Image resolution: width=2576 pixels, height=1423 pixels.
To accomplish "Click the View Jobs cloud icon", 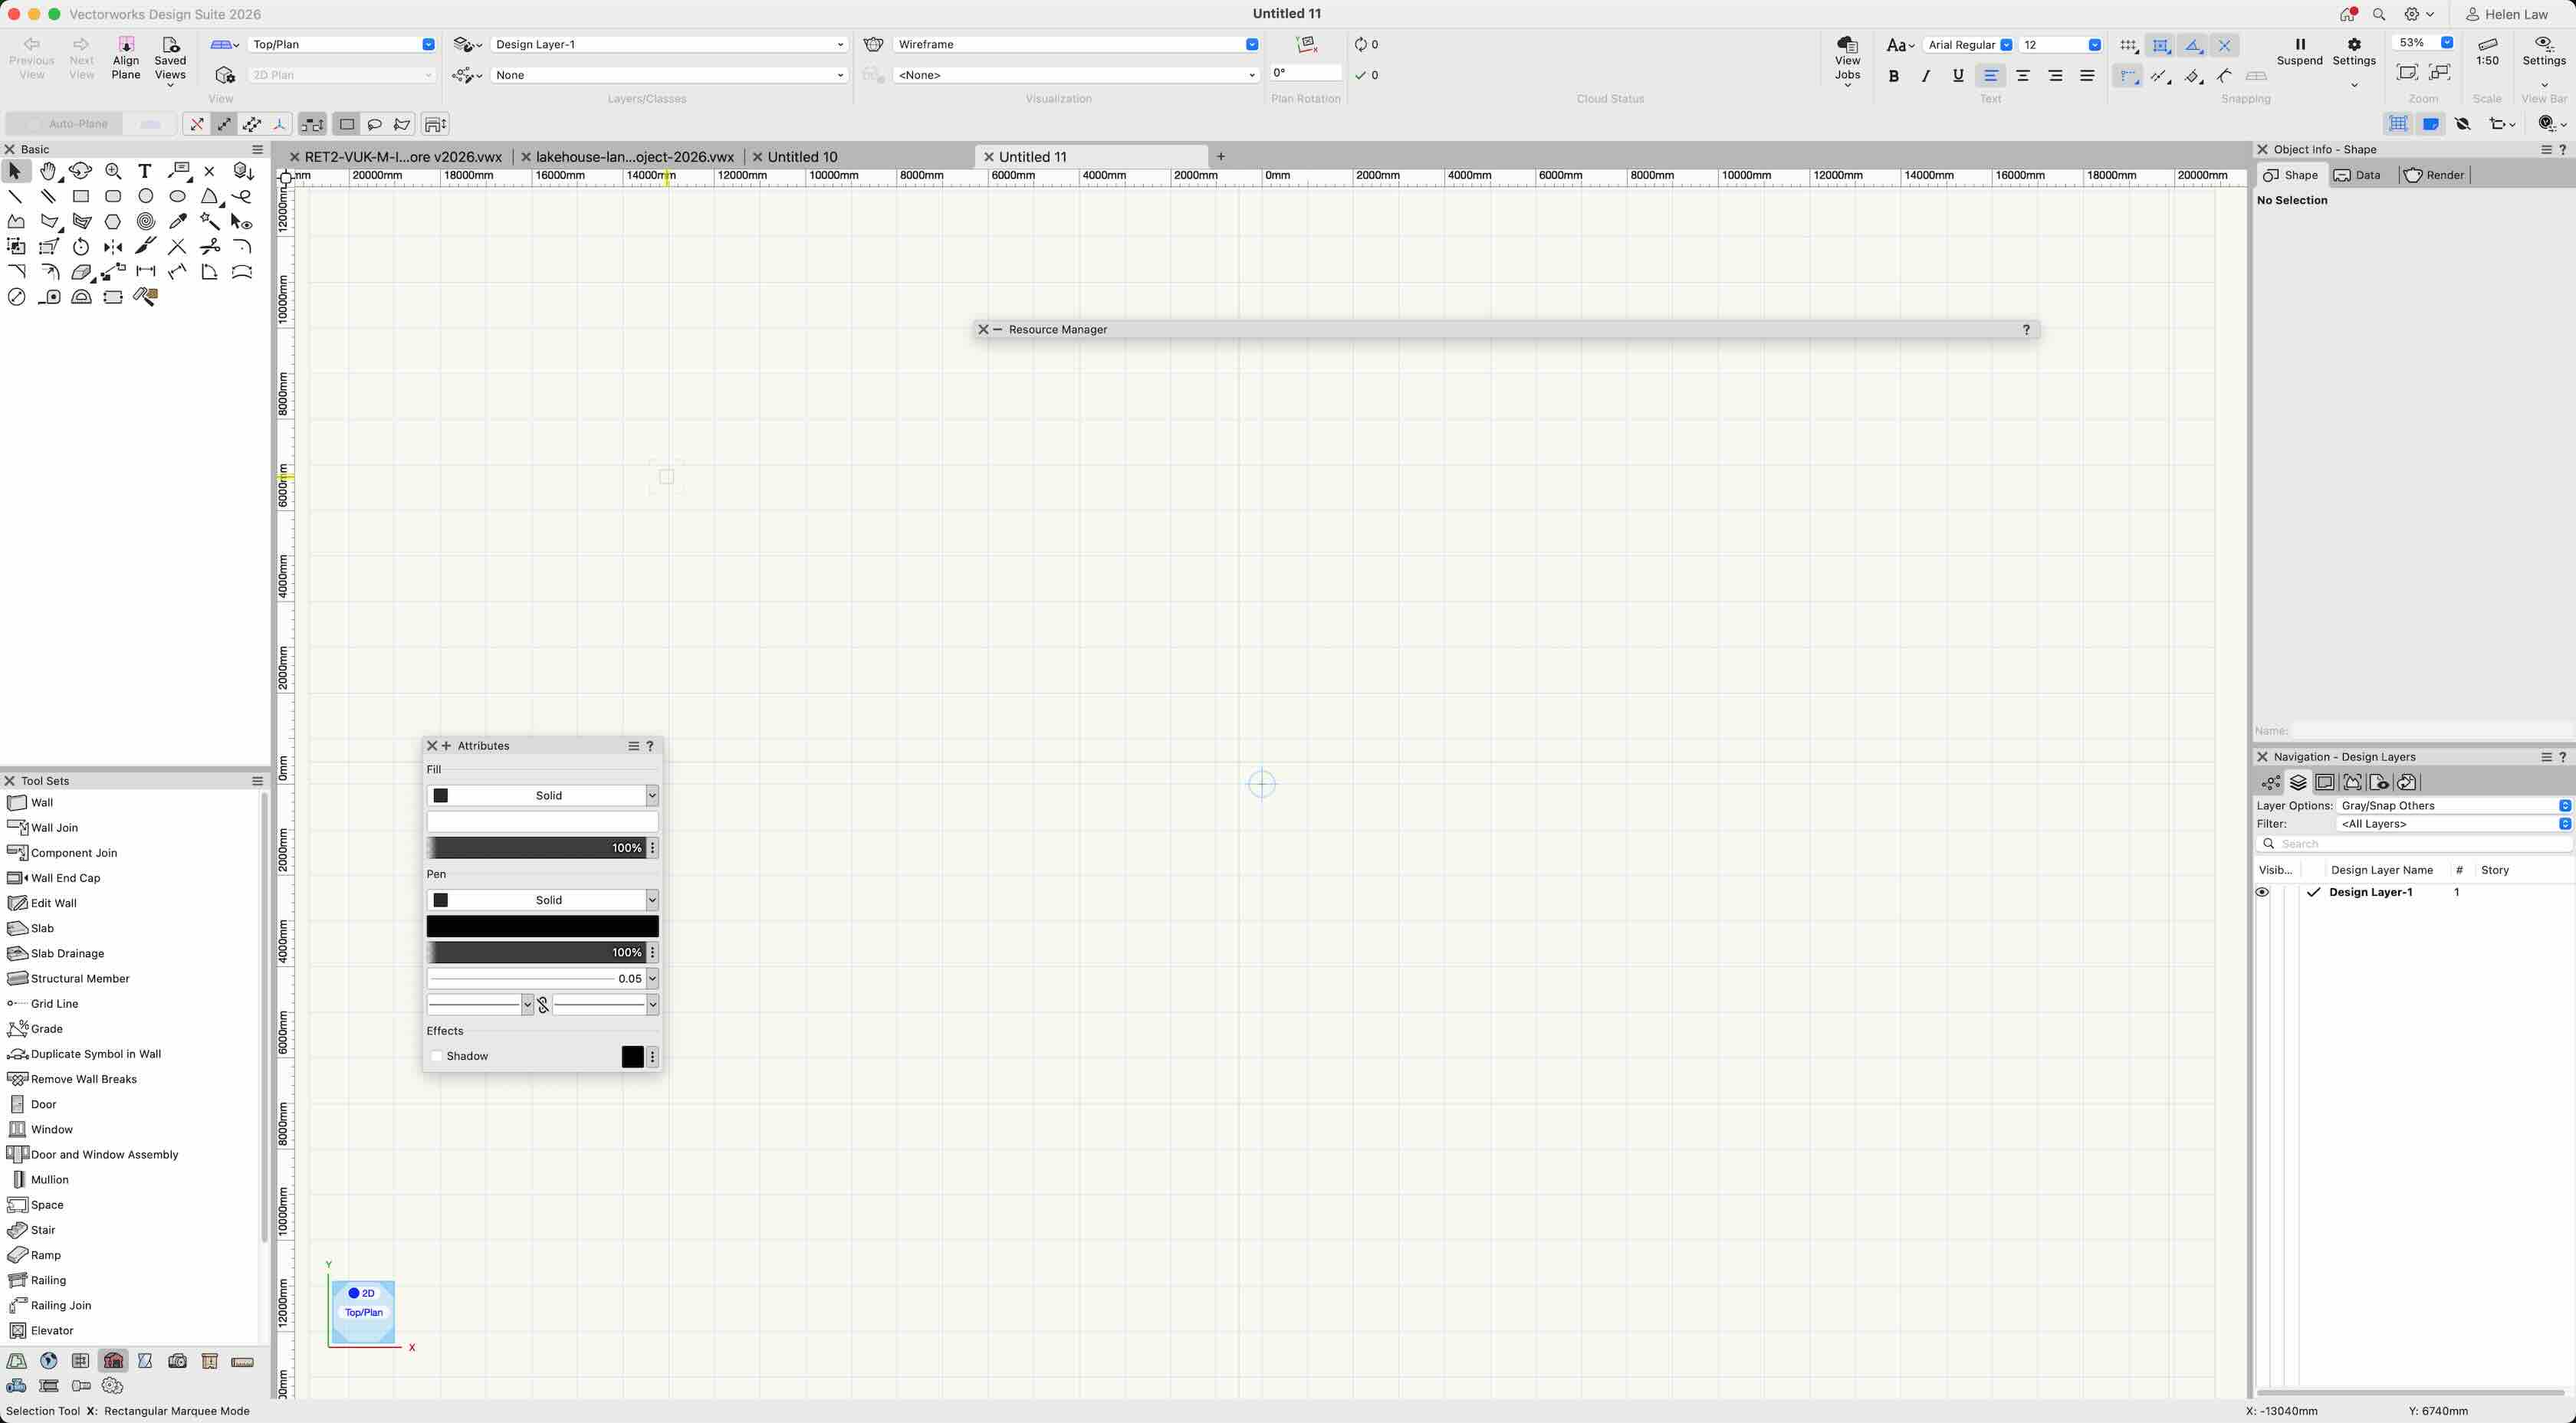I will pos(1847,45).
